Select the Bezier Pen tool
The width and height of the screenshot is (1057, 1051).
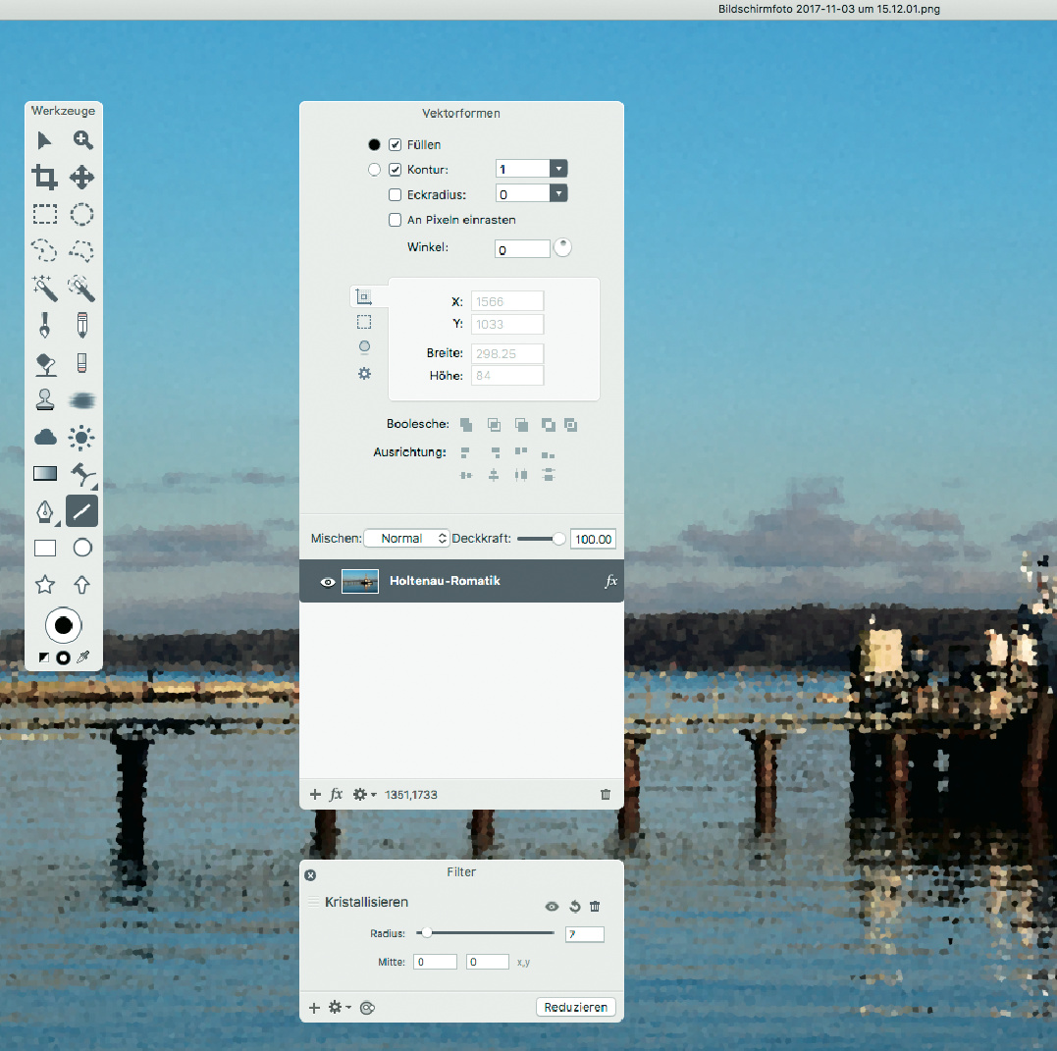pyautogui.click(x=45, y=511)
